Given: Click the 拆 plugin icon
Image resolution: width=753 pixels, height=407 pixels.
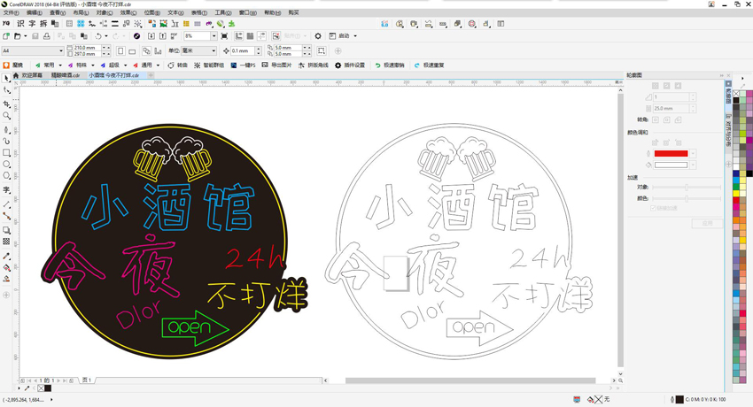Looking at the screenshot, I should (x=43, y=24).
